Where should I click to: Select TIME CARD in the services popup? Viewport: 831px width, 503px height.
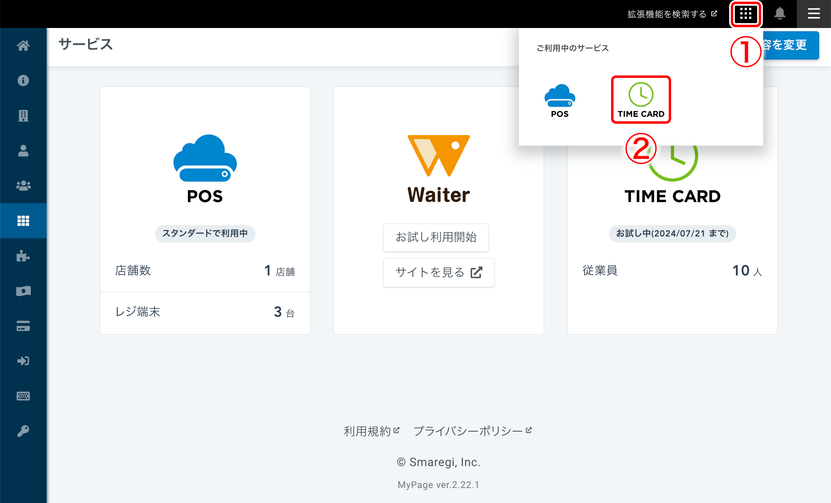coord(641,100)
